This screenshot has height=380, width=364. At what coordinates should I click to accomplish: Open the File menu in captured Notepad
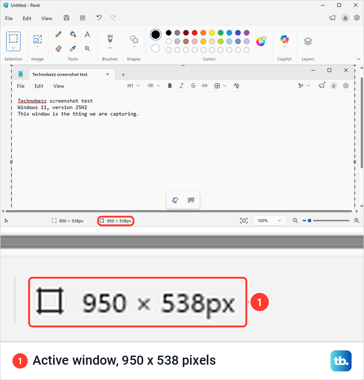21,86
